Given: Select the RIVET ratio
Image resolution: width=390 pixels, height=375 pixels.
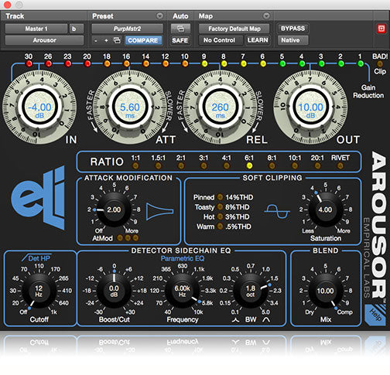Looking at the screenshot, I should click(x=340, y=165).
